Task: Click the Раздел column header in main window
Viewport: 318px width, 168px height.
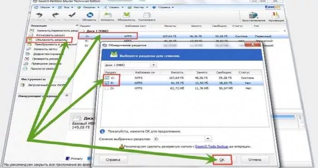Action: [x=85, y=26]
